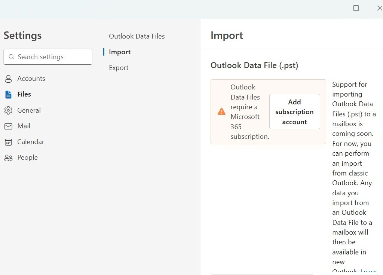
Task: Click the Calendar icon in sidebar
Action: (x=9, y=142)
